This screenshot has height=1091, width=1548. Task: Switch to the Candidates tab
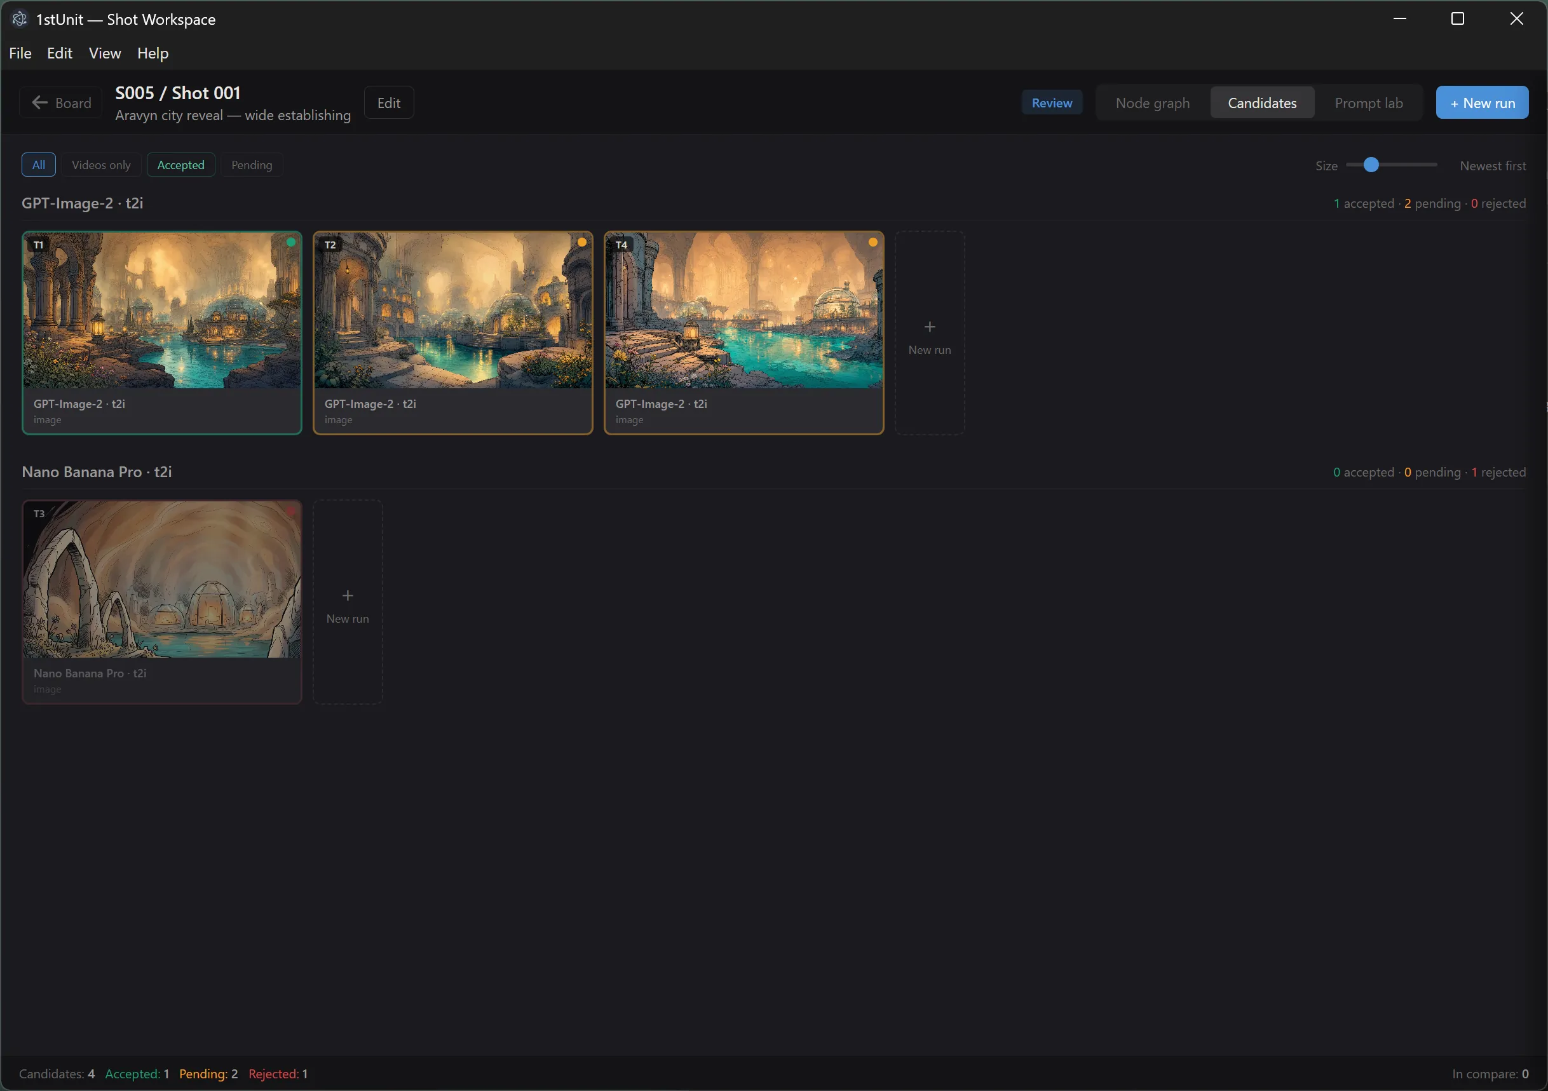pyautogui.click(x=1261, y=102)
